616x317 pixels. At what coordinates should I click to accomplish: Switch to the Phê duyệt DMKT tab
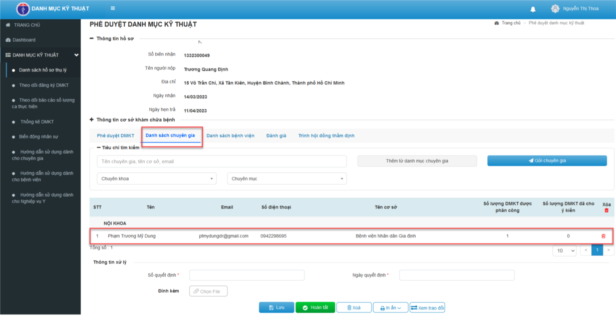(116, 135)
